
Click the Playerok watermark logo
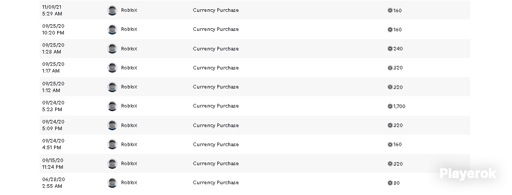click(x=468, y=174)
